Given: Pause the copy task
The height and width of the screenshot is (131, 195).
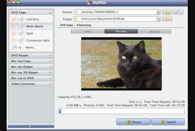Looking at the screenshot, I should coord(133,122).
